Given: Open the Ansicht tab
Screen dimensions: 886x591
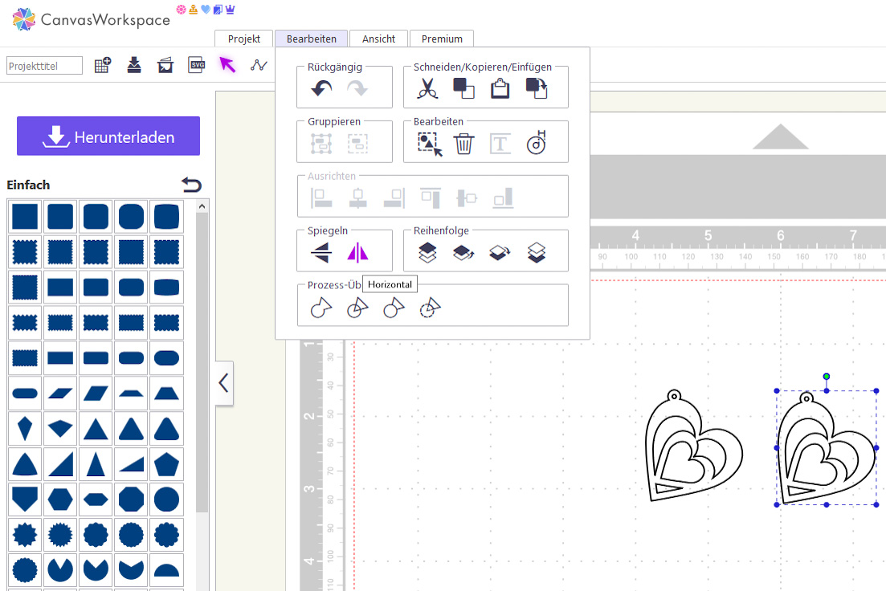Looking at the screenshot, I should coord(378,39).
